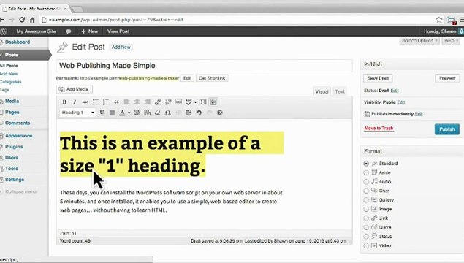Apply the text color button

(x=122, y=113)
